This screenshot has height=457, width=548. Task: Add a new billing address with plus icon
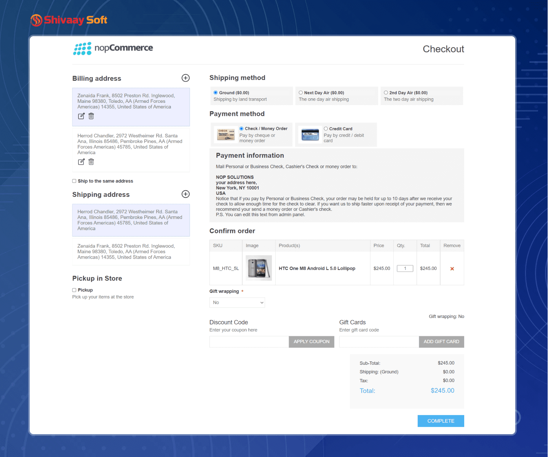click(185, 78)
